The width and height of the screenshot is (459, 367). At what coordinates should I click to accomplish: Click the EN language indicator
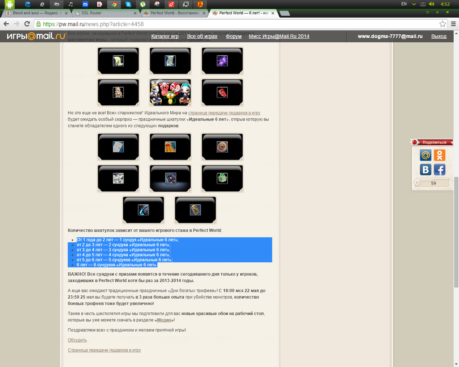tap(404, 4)
